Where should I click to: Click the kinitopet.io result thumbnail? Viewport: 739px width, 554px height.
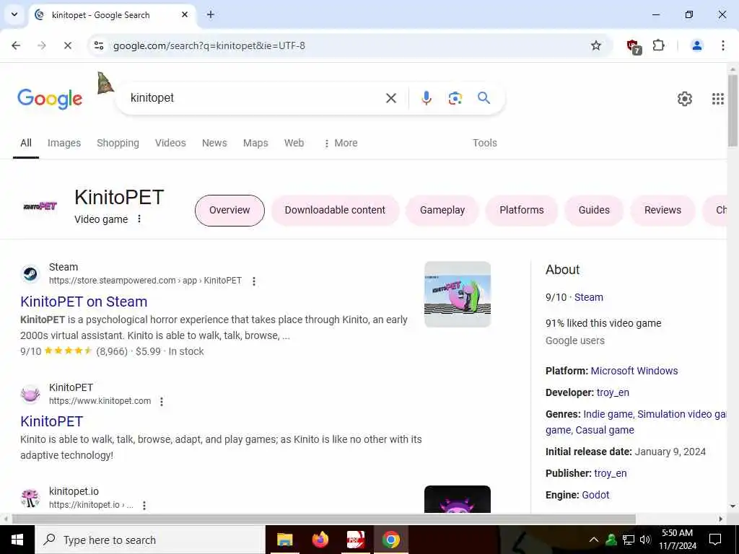pyautogui.click(x=457, y=499)
